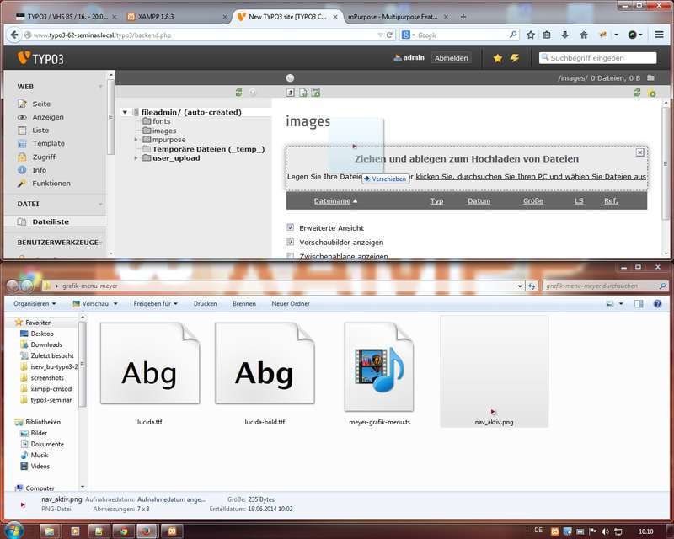
Task: Click Drucken in Explorer toolbar
Action: tap(205, 303)
